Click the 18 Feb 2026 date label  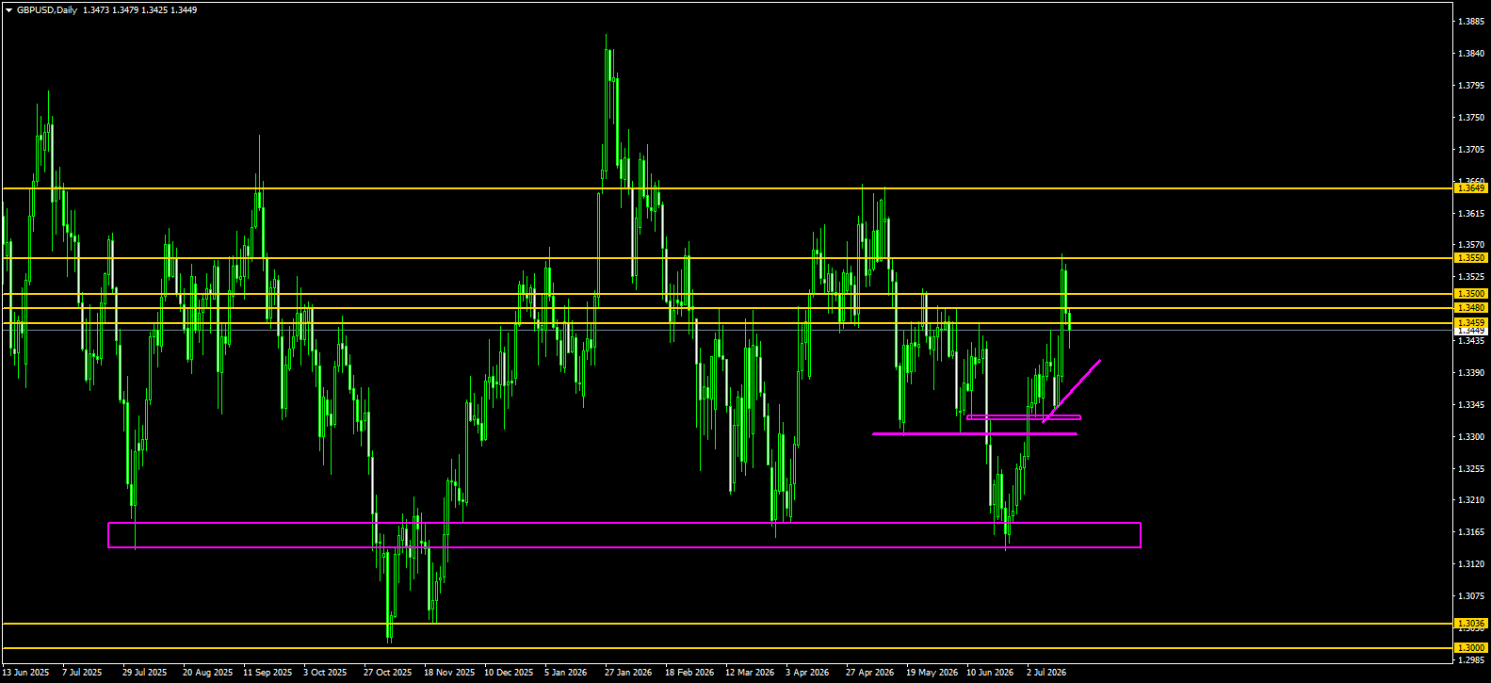[689, 673]
